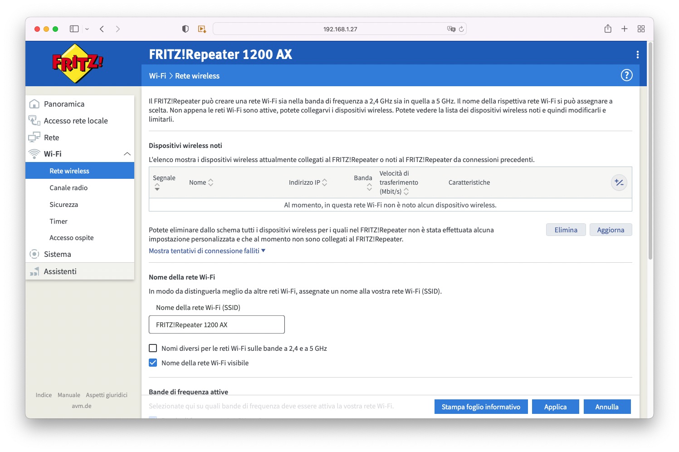Open the Indice footer link
This screenshot has width=679, height=452.
44,395
